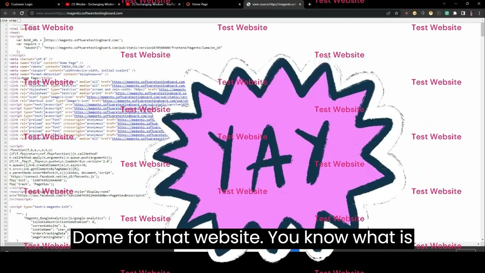Open the profile avatar in the toolbar

471,13
